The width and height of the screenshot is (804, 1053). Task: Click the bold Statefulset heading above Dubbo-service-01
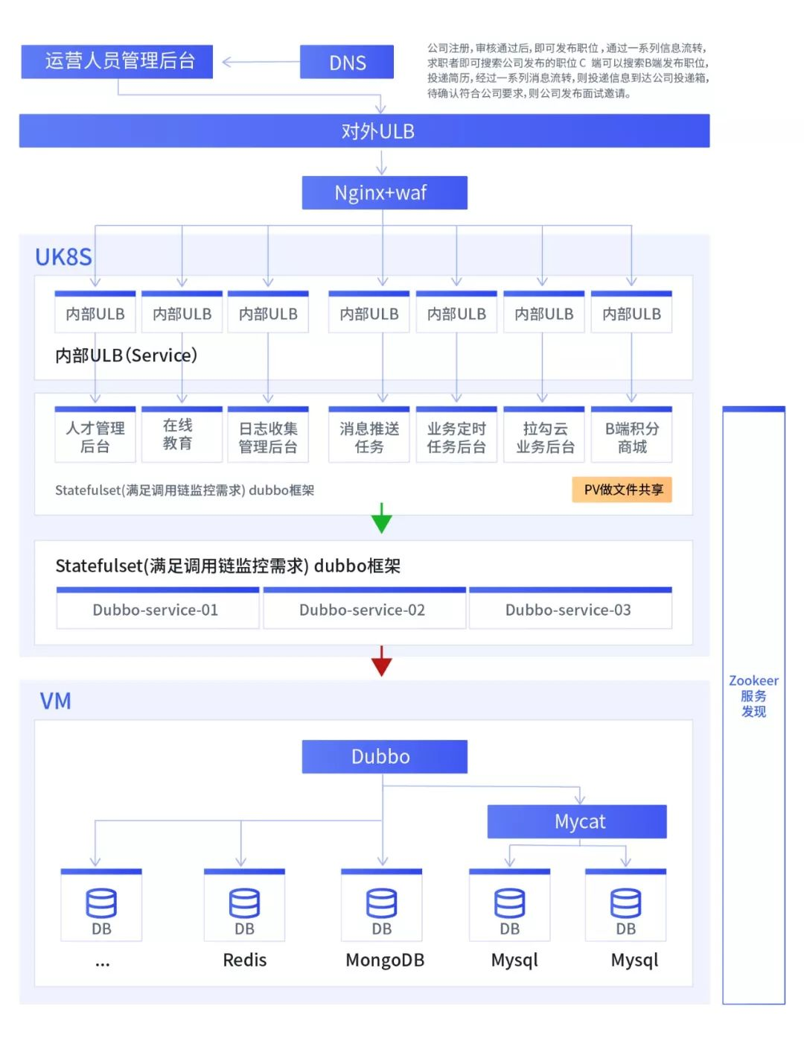pyautogui.click(x=228, y=566)
